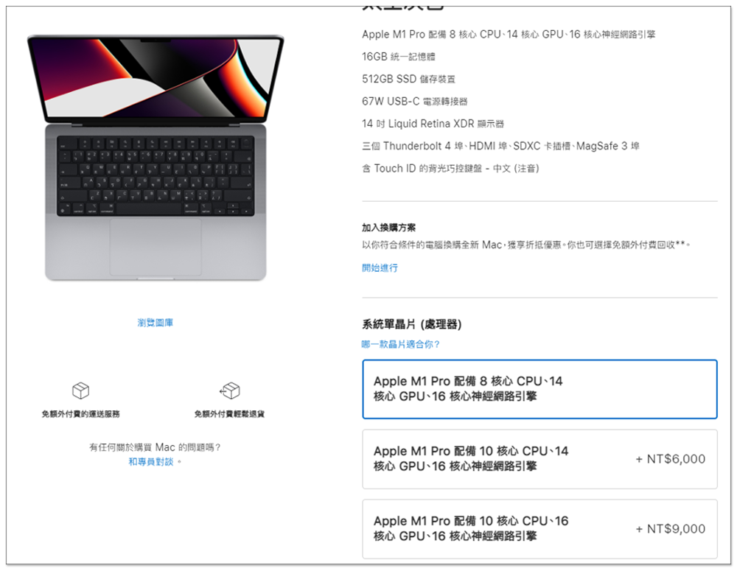The height and width of the screenshot is (571, 737).
Task: Click the free returns box icon
Action: point(229,390)
